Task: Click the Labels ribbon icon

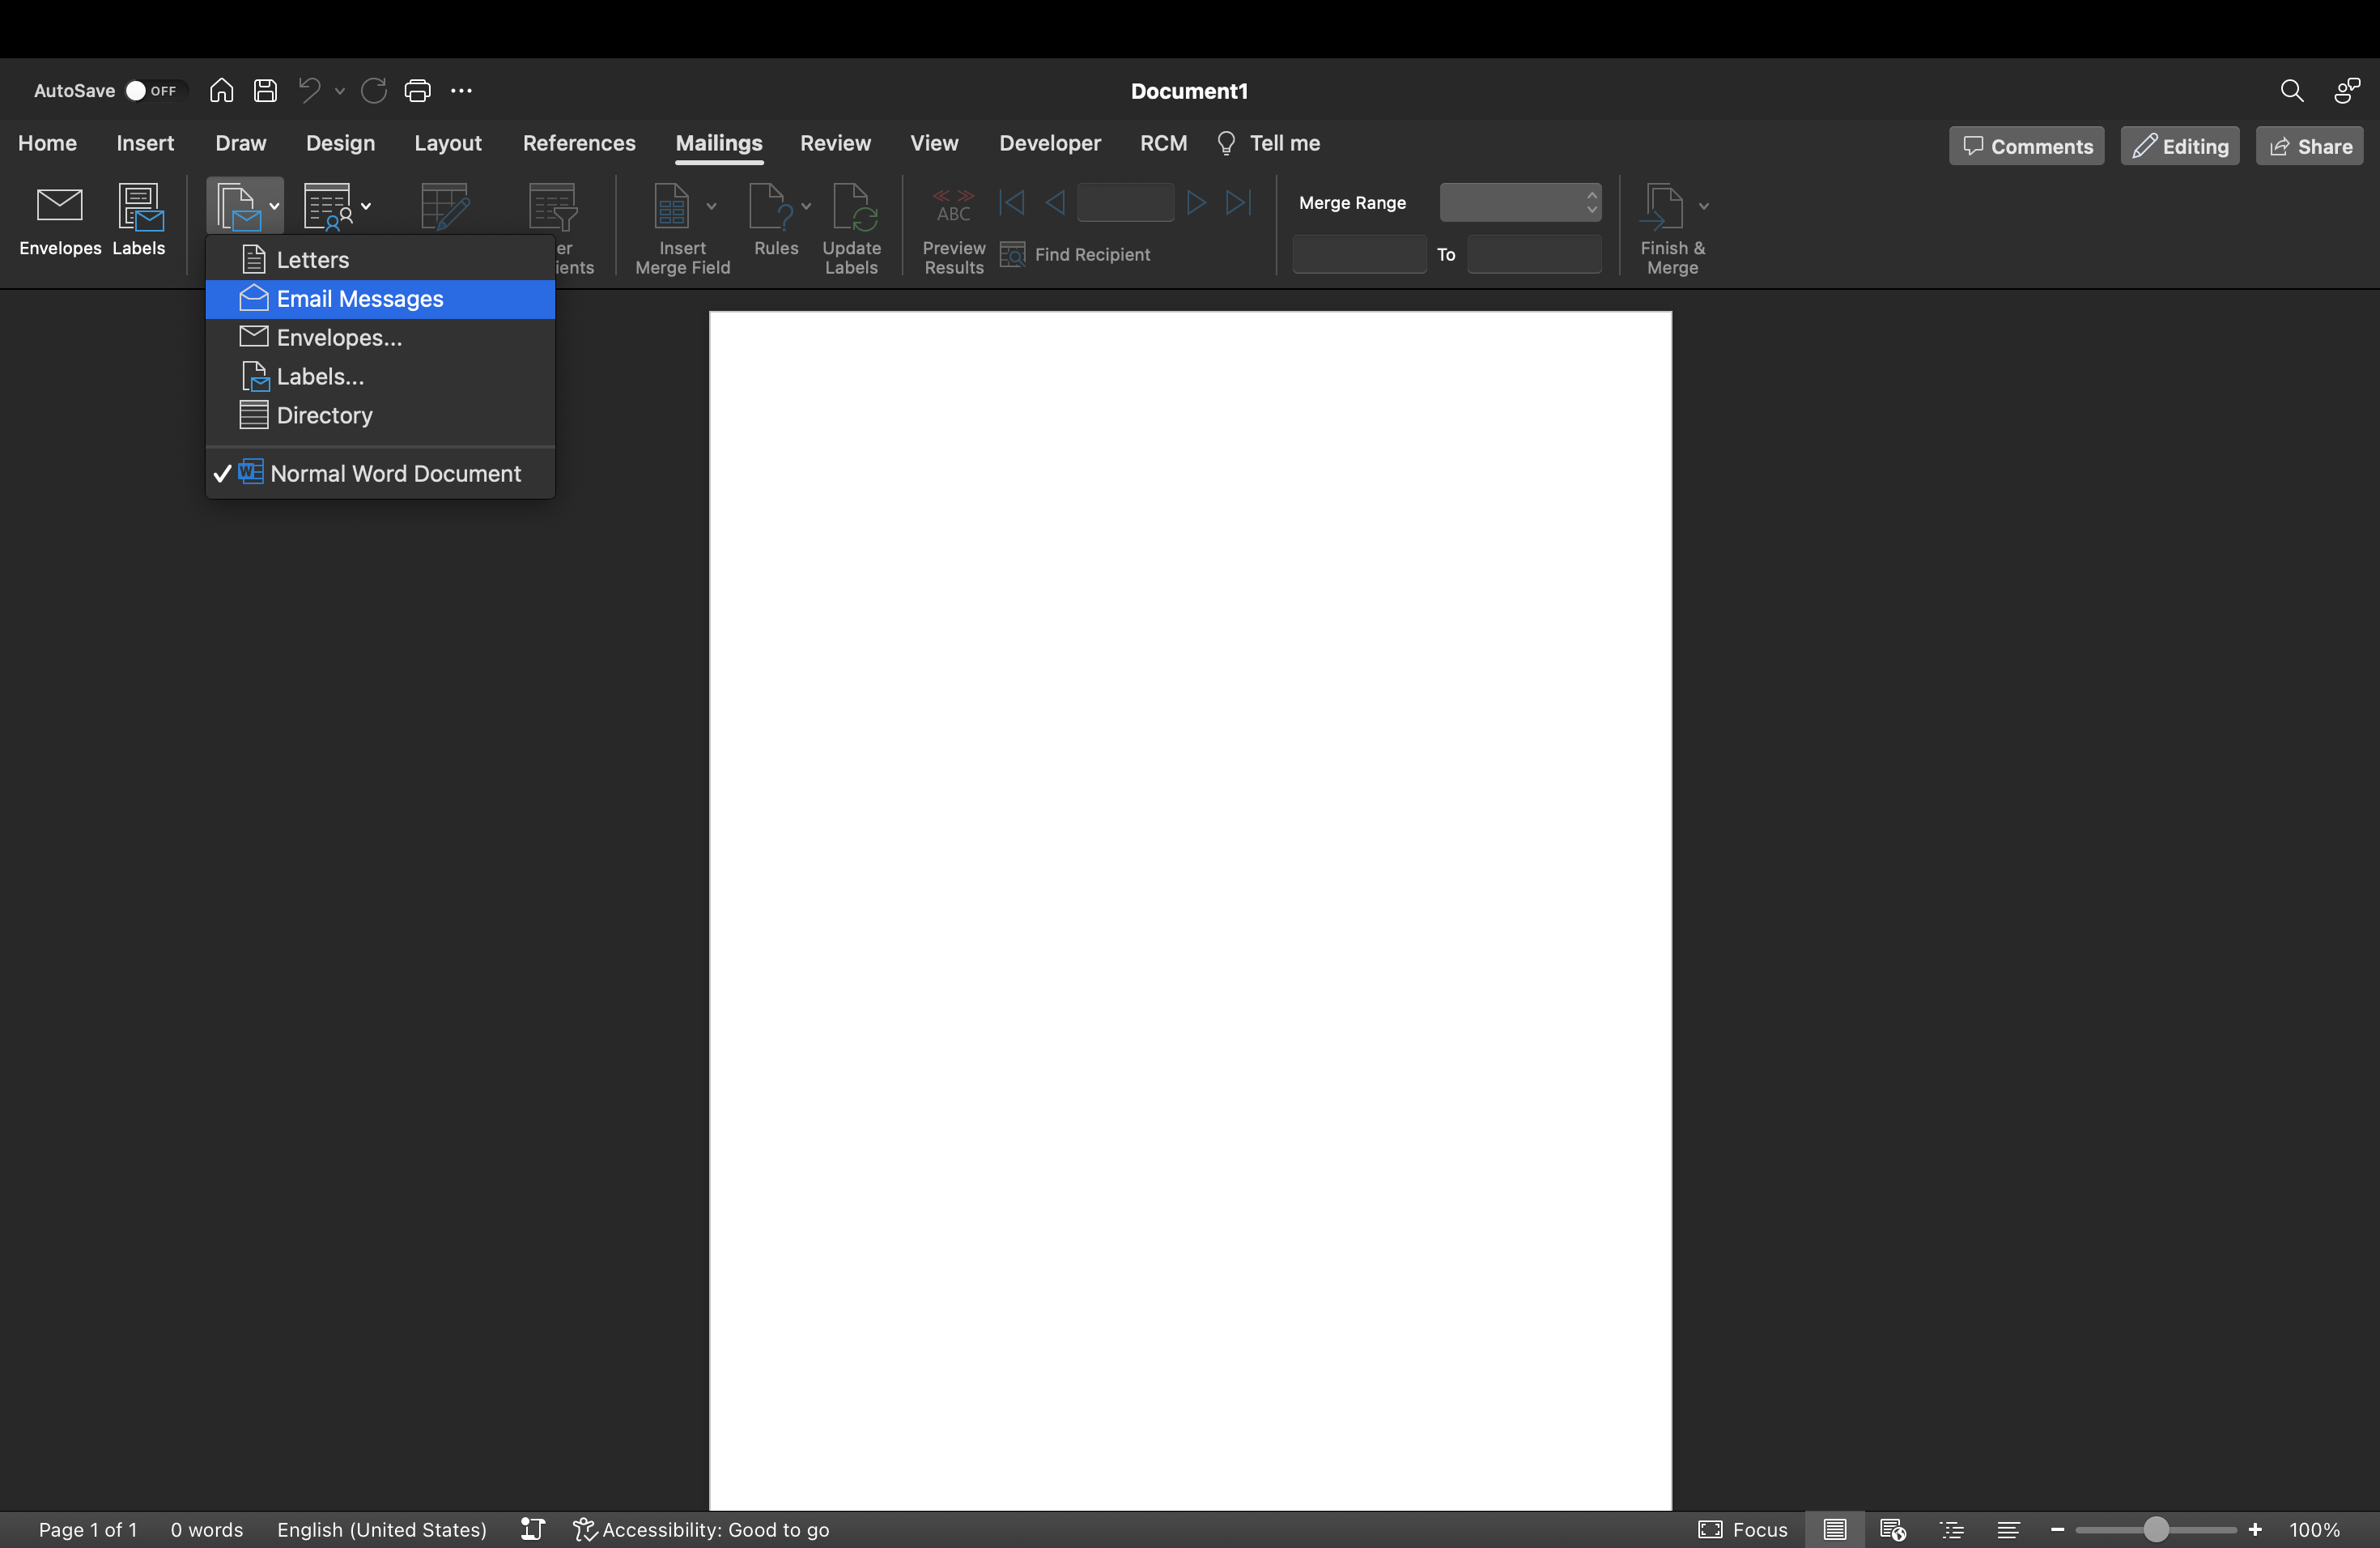Action: coord(139,207)
